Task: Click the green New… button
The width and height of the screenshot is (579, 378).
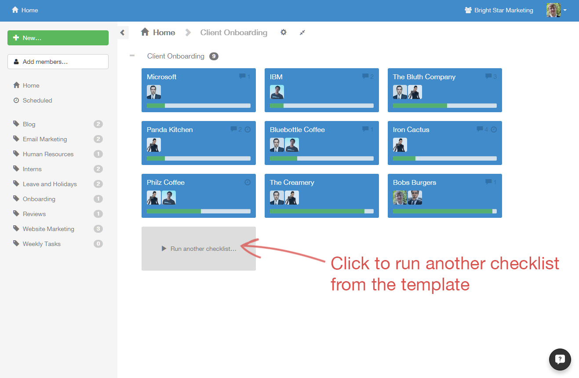Action: click(x=58, y=38)
